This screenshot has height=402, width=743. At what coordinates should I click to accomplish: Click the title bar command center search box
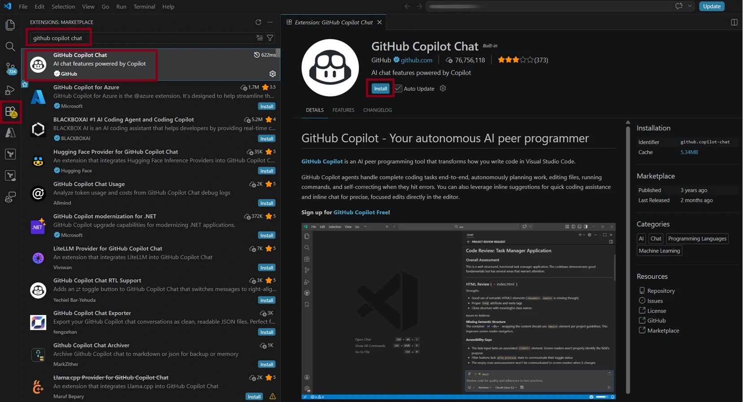tap(549, 6)
